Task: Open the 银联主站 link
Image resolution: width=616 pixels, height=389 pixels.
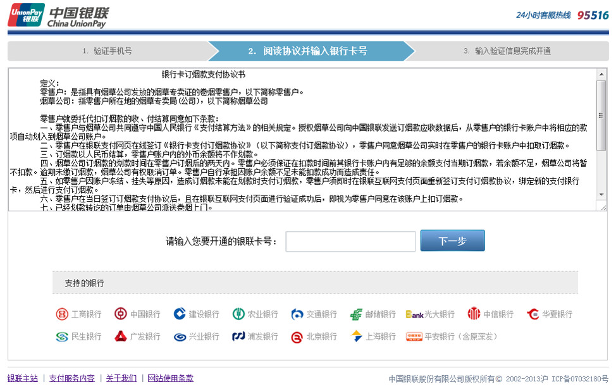Action: coord(23,378)
